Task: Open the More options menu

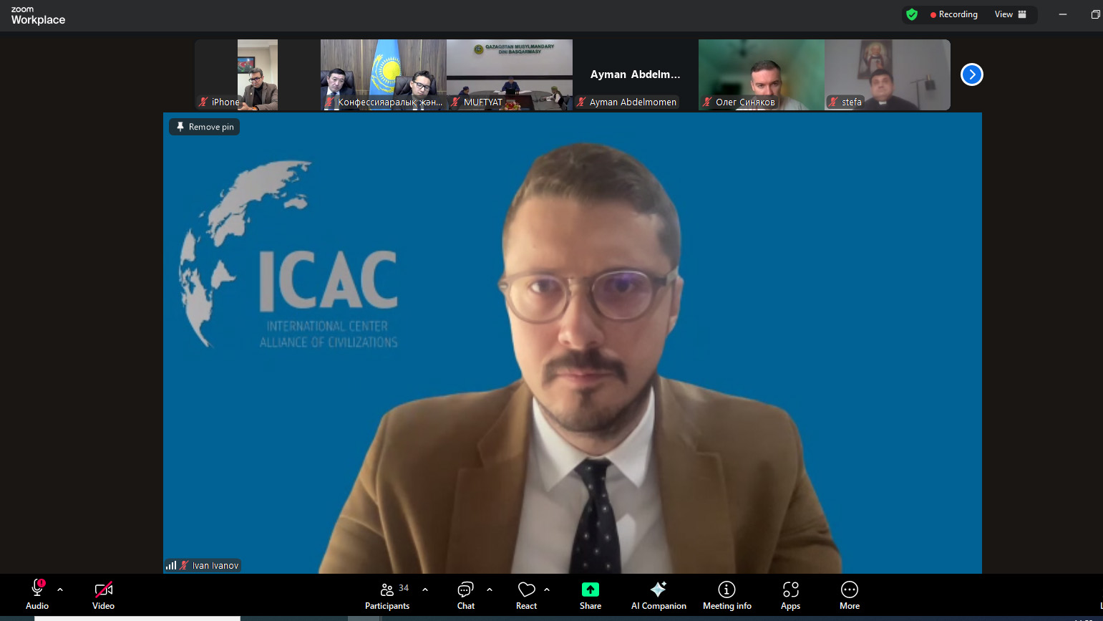Action: tap(849, 595)
